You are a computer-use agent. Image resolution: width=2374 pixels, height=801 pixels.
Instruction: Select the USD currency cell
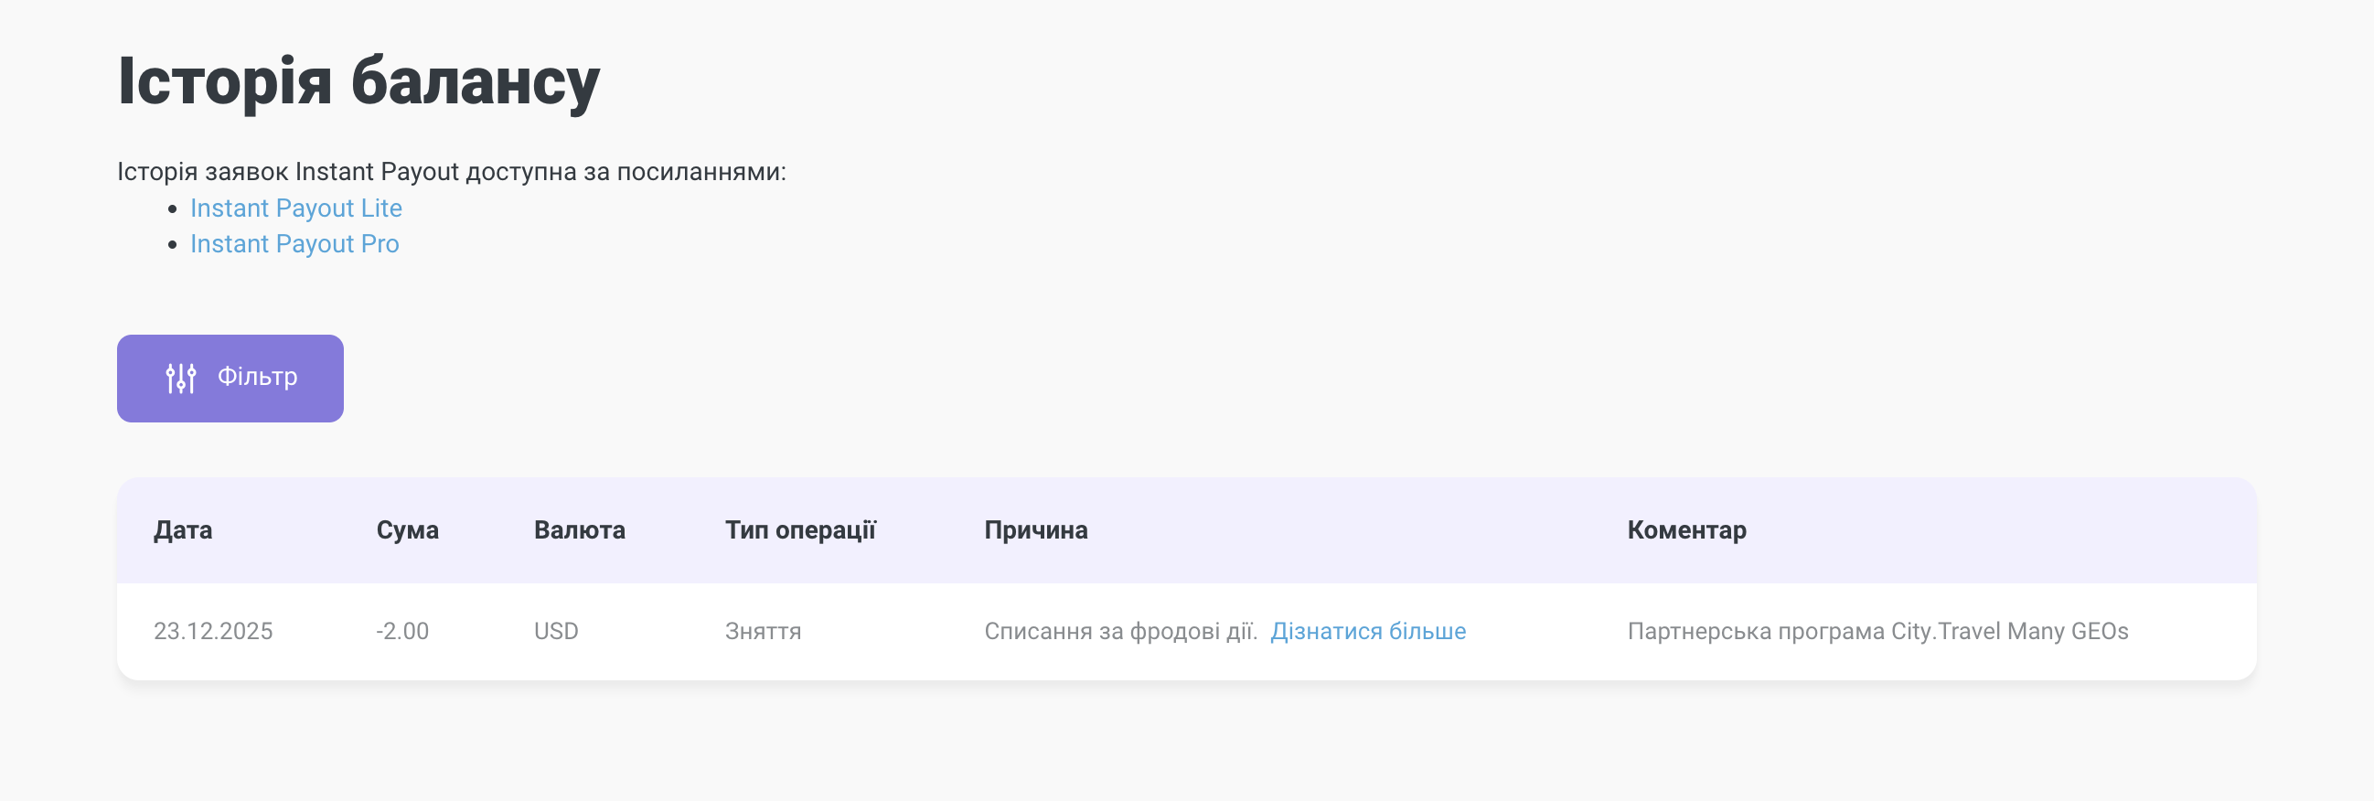(x=556, y=632)
